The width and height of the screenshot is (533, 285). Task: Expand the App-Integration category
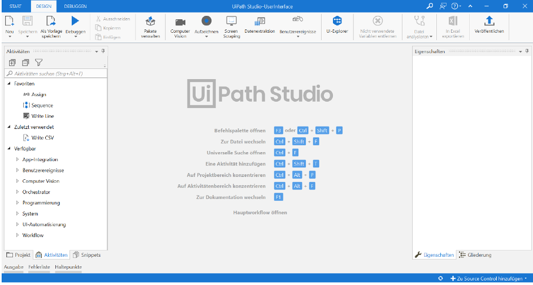18,159
